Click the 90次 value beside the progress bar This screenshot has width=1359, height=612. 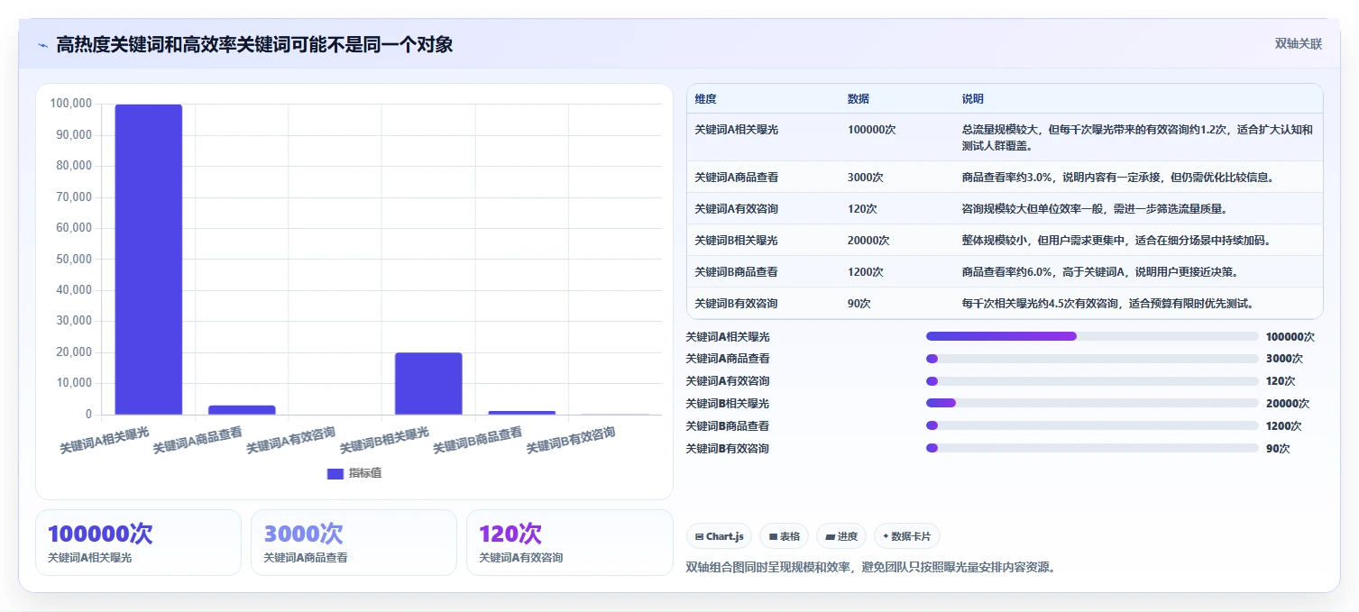pos(1278,449)
